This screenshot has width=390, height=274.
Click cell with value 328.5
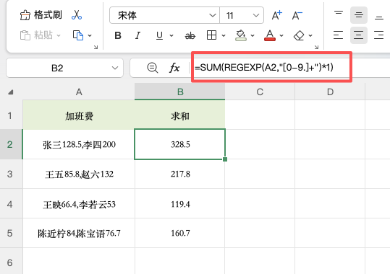(x=180, y=144)
